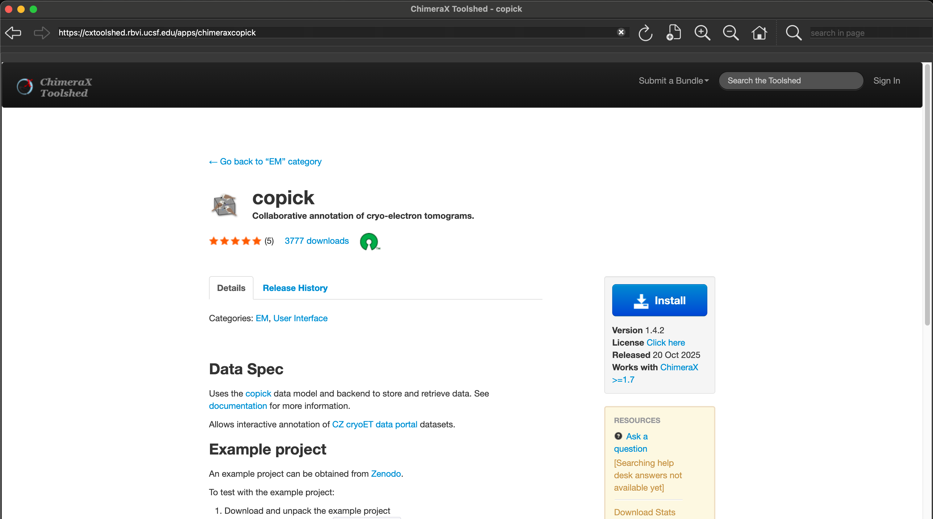Click the search-in-page magnifier icon

point(793,33)
